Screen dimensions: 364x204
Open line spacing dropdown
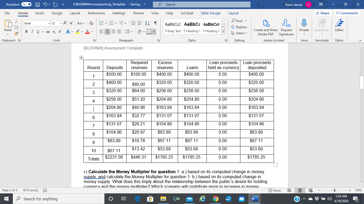click(128, 32)
